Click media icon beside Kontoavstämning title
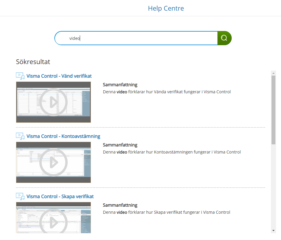This screenshot has height=240, width=281. tap(20, 136)
